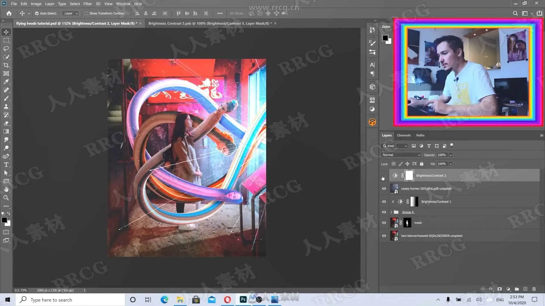This screenshot has height=306, width=545.
Task: Select the Crop tool
Action: tap(6, 65)
